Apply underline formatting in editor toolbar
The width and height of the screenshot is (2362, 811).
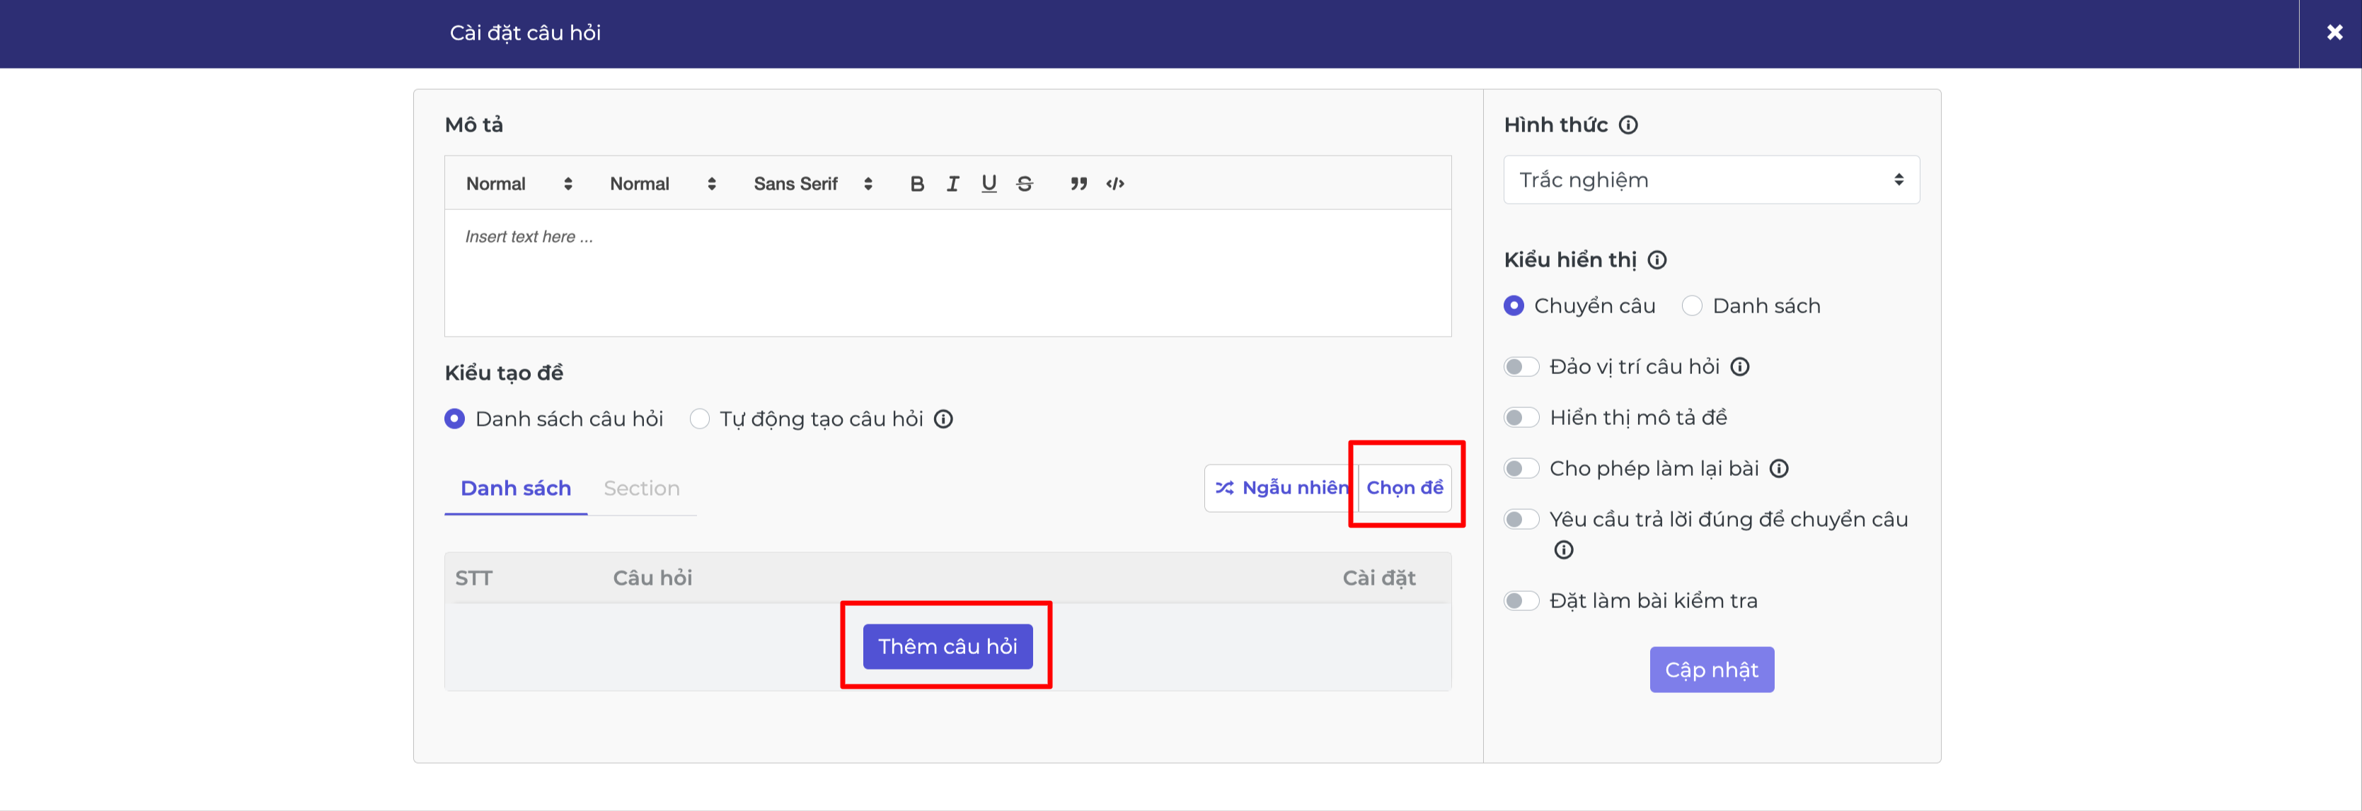pos(989,185)
